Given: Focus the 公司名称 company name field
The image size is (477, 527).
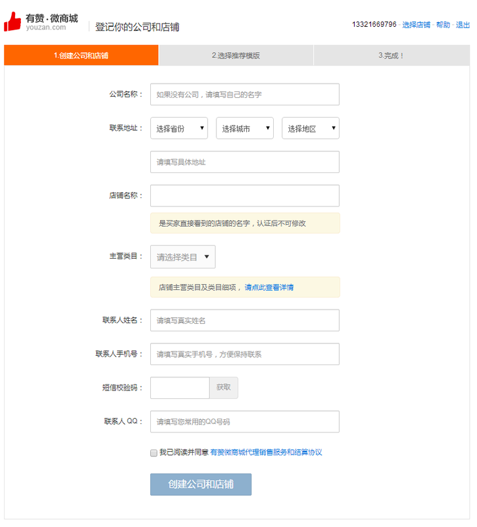Looking at the screenshot, I should (245, 95).
